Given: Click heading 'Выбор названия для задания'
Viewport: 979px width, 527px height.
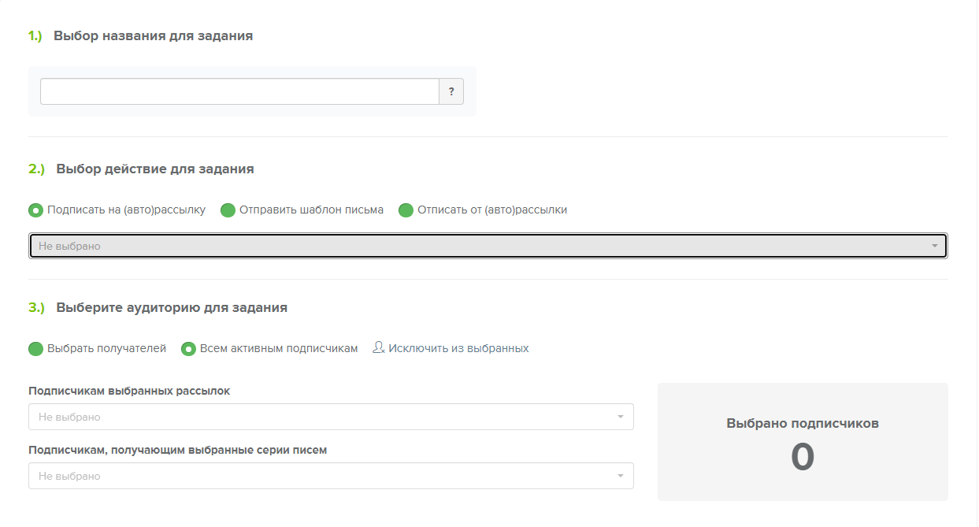Looking at the screenshot, I should [x=153, y=35].
